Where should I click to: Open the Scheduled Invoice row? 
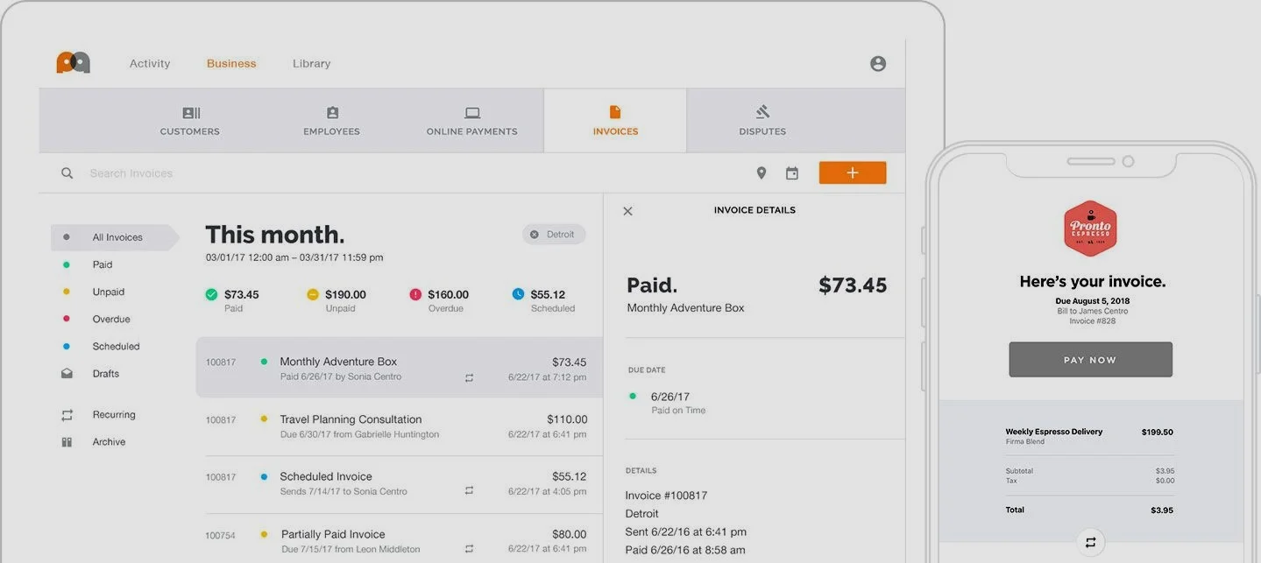click(x=399, y=483)
